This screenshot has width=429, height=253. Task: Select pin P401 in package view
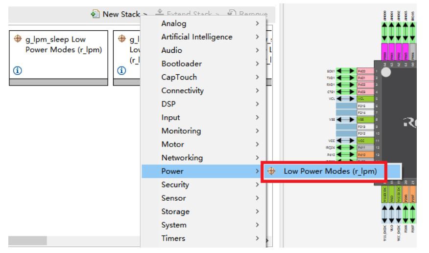click(x=365, y=78)
